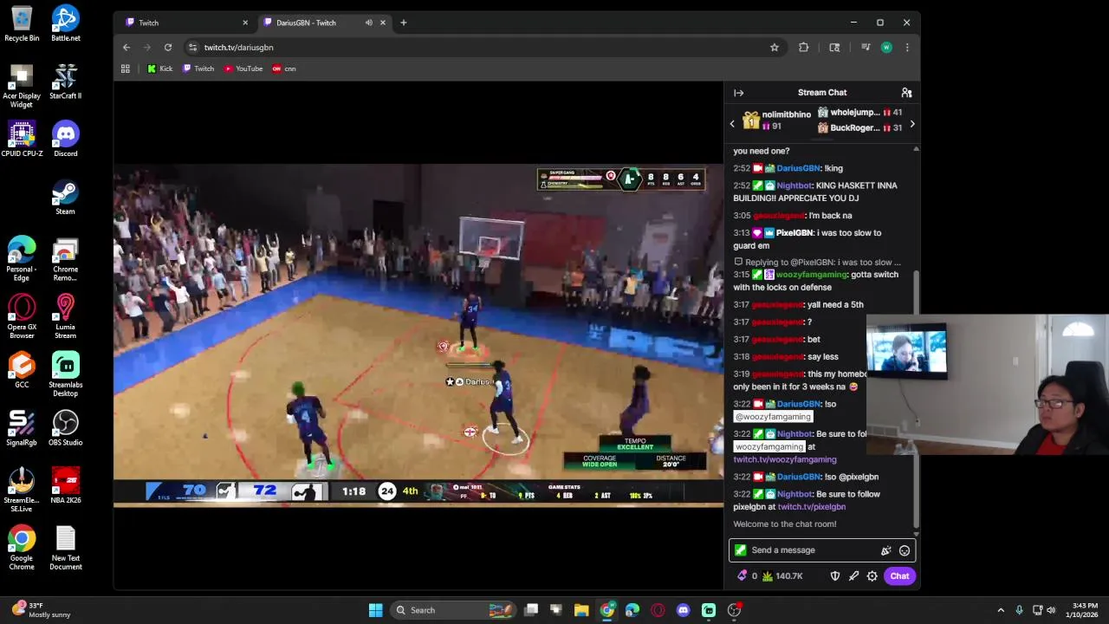This screenshot has height=624, width=1109.
Task: Select the StarCraft II desktop icon
Action: click(66, 82)
